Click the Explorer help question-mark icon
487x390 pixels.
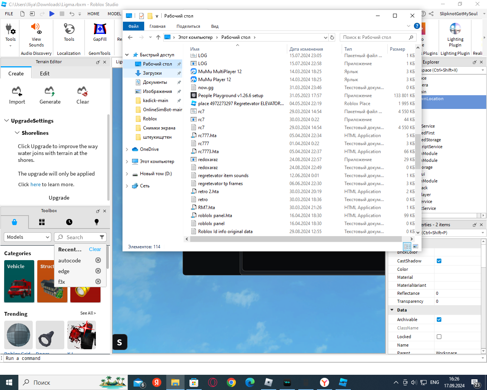pos(417,26)
